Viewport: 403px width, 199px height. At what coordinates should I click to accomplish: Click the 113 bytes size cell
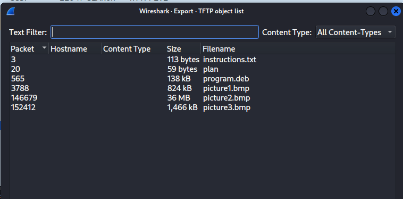[x=183, y=60]
